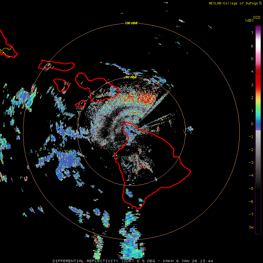The width and height of the screenshot is (263, 263).
Task: Click the 13:44 timestamp in the caption
Action: (207, 261)
